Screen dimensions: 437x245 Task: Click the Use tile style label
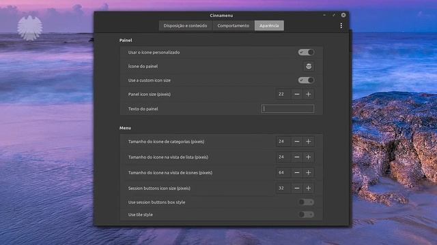pyautogui.click(x=141, y=215)
